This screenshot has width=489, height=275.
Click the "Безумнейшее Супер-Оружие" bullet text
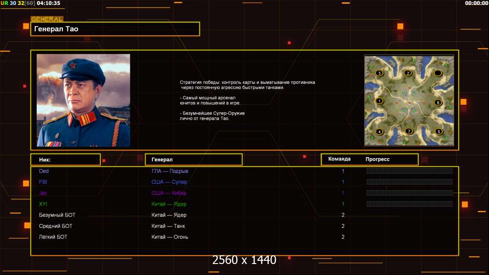[212, 115]
